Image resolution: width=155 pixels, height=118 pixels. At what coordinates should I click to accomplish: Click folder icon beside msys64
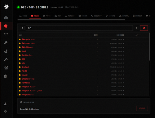click(x=20, y=75)
